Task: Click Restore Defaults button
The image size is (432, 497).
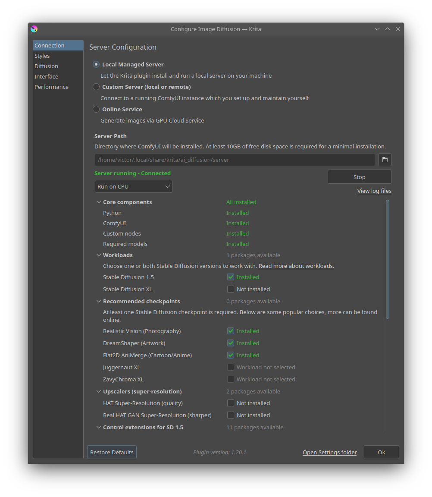Action: [x=112, y=452]
